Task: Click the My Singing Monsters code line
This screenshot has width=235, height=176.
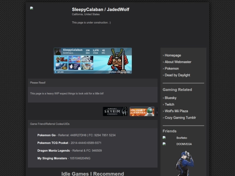Action: 64,158
